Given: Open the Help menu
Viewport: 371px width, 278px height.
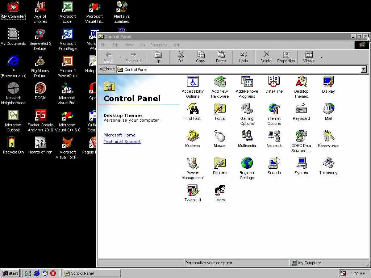Looking at the screenshot, I should [x=176, y=45].
